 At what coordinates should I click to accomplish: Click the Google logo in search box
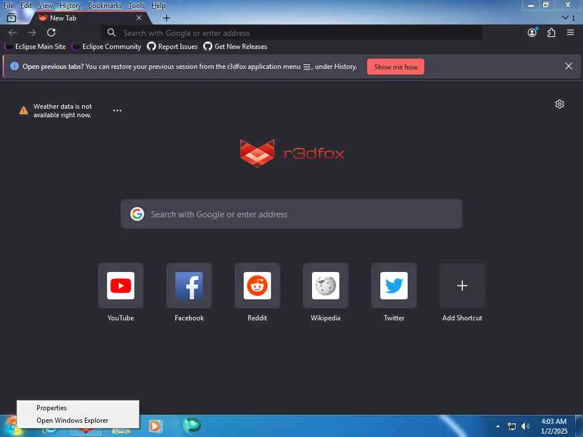click(137, 214)
